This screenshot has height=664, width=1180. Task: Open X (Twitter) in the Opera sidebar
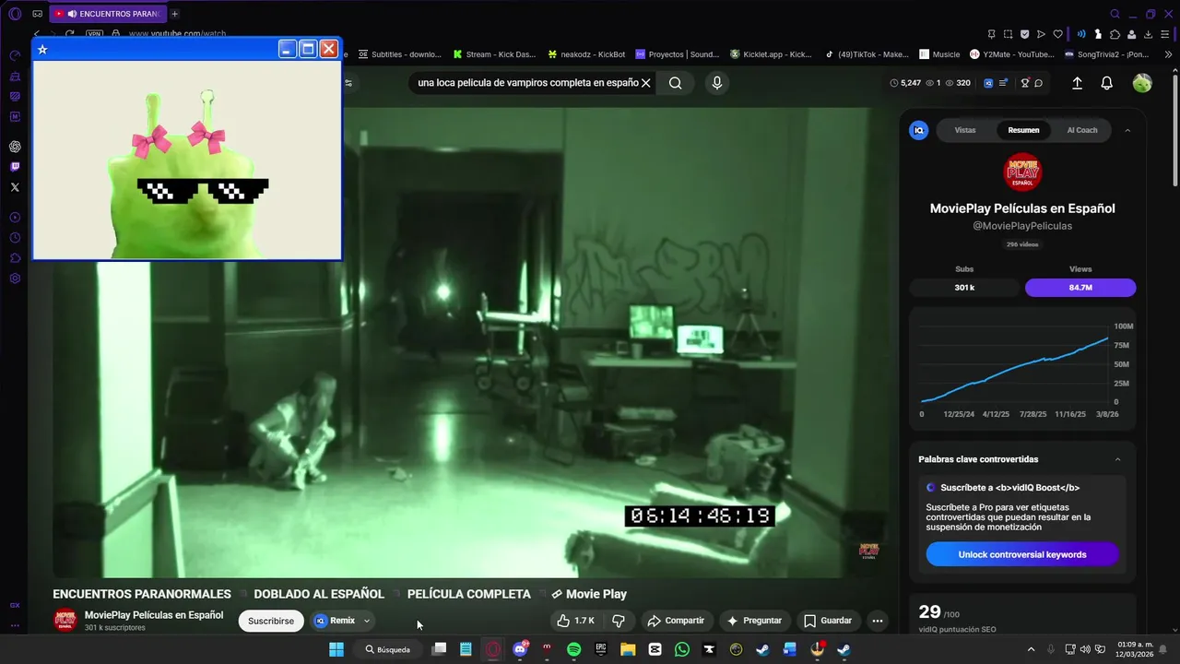[15, 187]
